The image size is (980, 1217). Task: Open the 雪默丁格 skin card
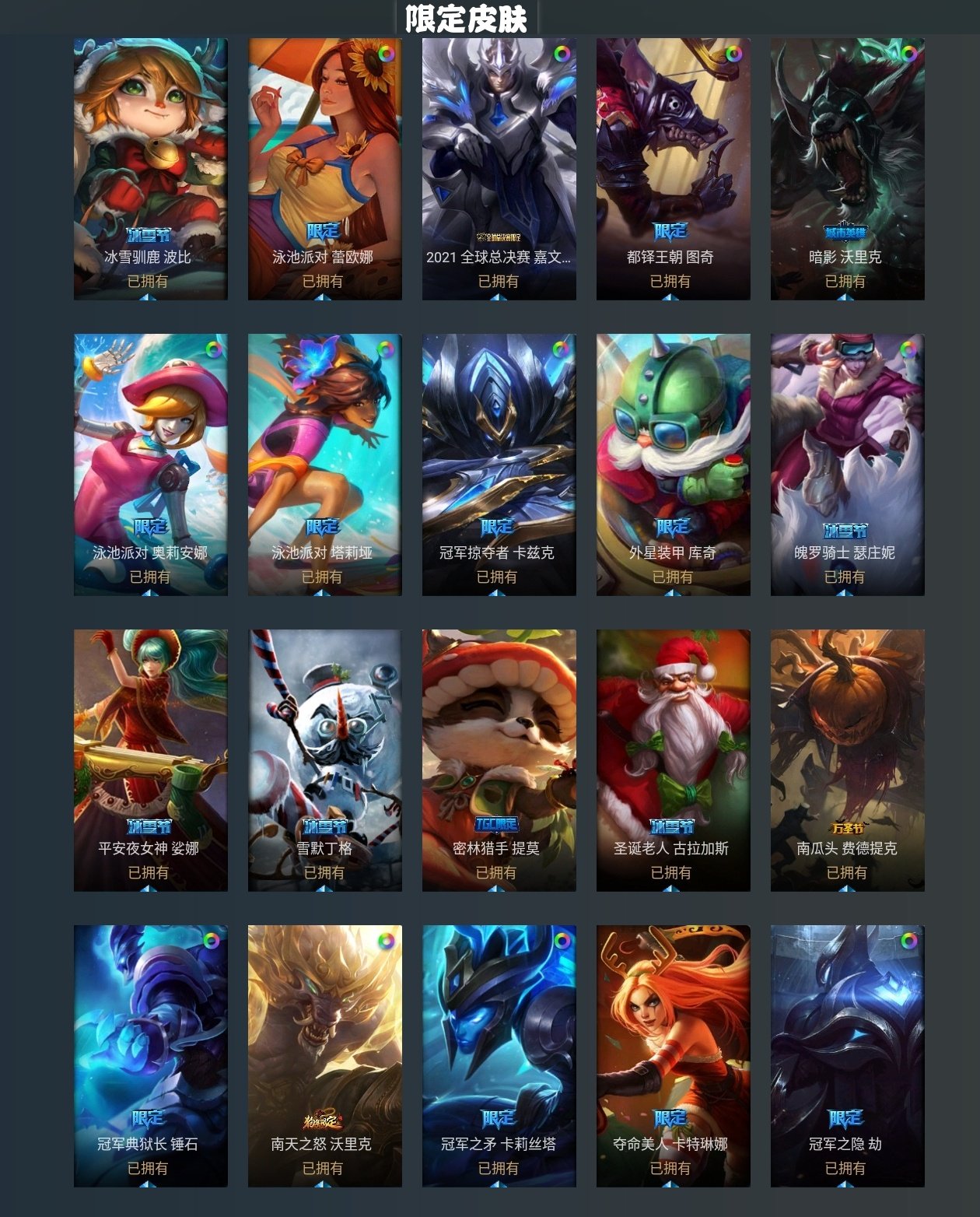[x=325, y=760]
